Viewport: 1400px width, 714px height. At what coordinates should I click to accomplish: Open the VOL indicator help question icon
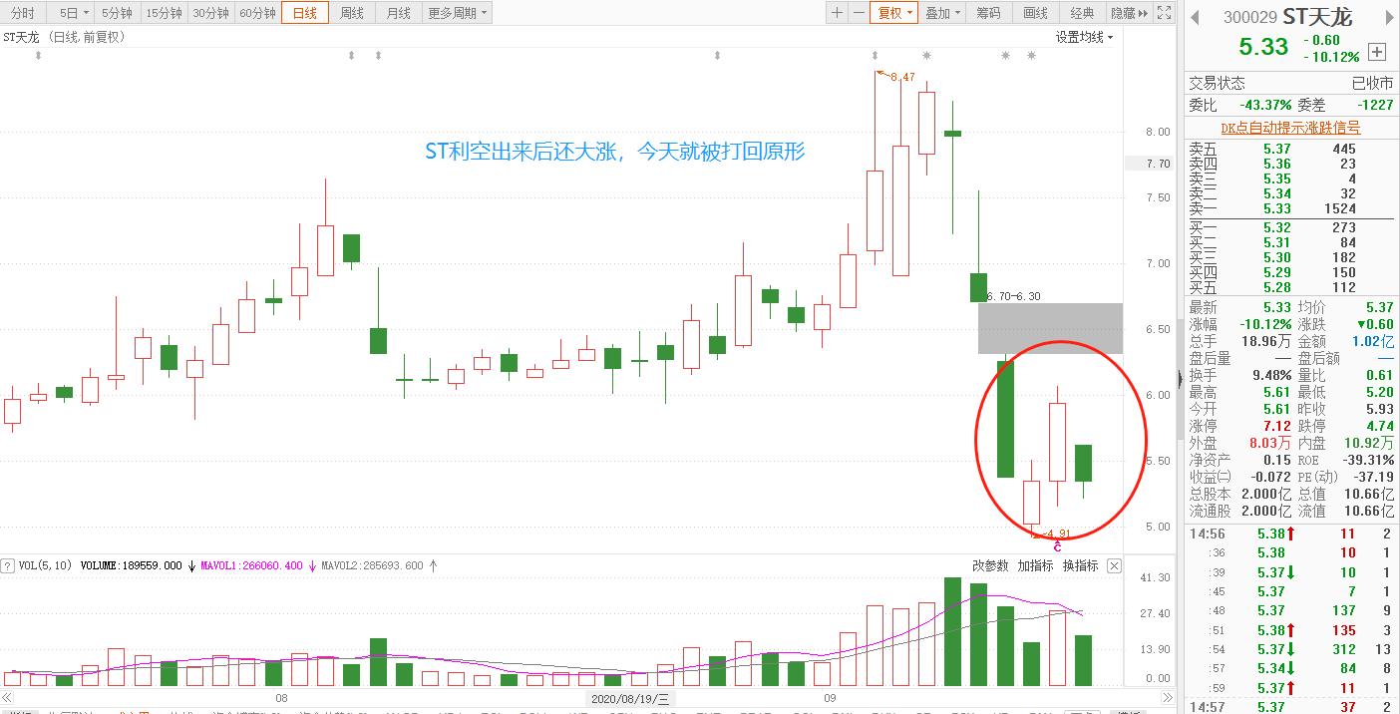[8, 565]
